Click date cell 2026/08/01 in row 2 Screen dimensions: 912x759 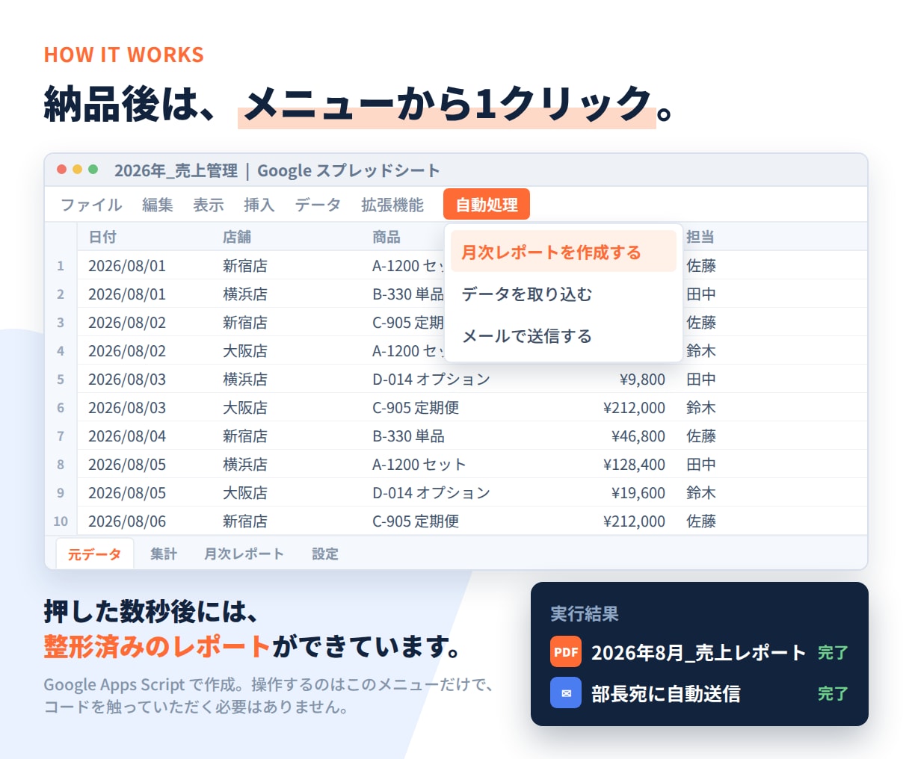[127, 294]
